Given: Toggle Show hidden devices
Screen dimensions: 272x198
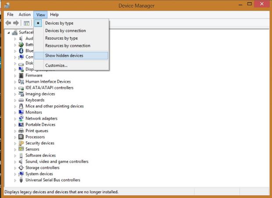Looking at the screenshot, I should (71, 56).
